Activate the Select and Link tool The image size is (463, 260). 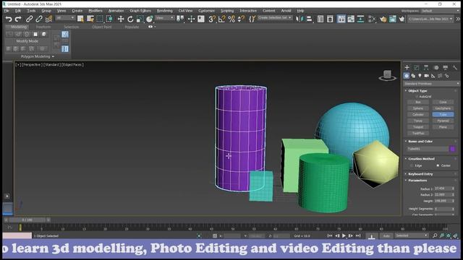(x=29, y=19)
